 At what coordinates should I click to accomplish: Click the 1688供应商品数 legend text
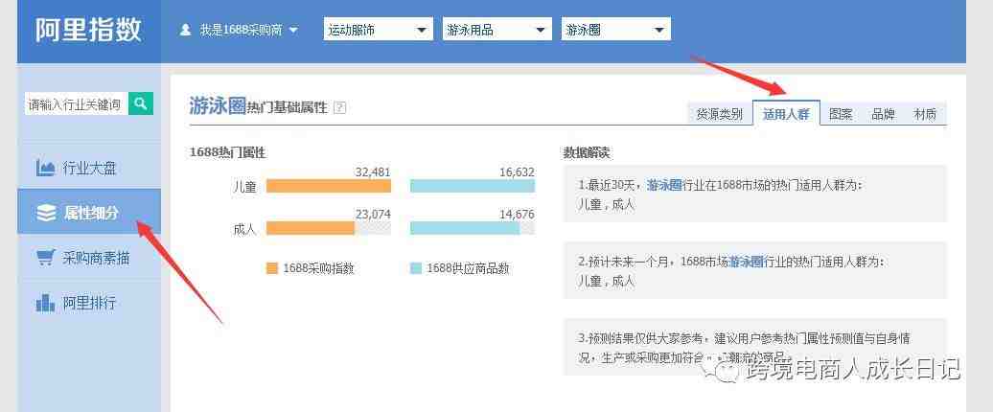point(468,268)
